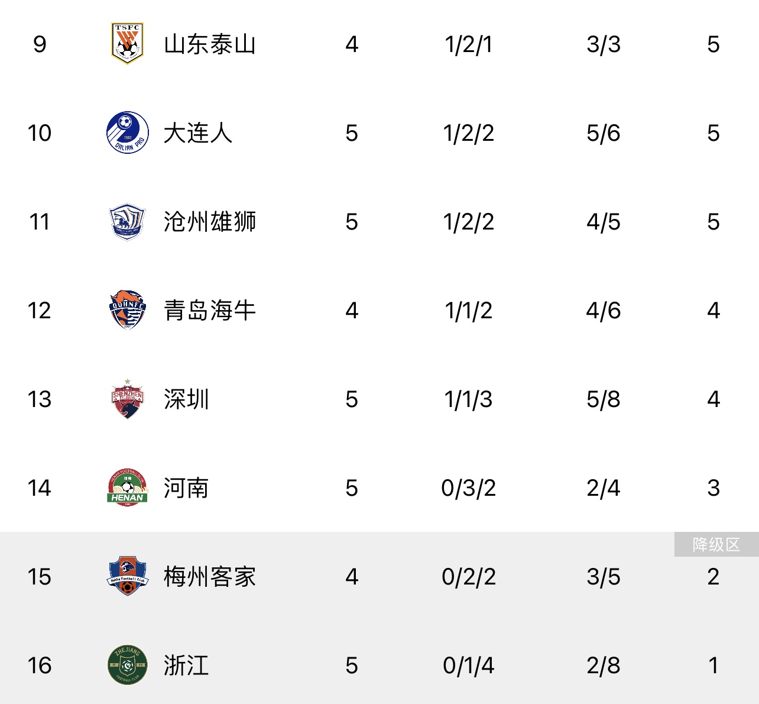Tap the Henan club logo
759x704 pixels.
(x=127, y=487)
